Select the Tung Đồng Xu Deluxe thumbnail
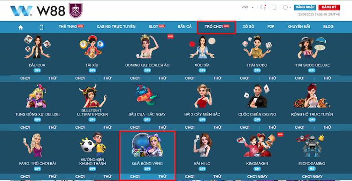 click(37, 96)
